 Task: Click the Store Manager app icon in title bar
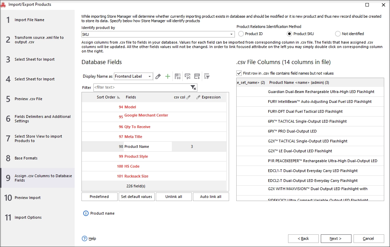(x=3, y=4)
